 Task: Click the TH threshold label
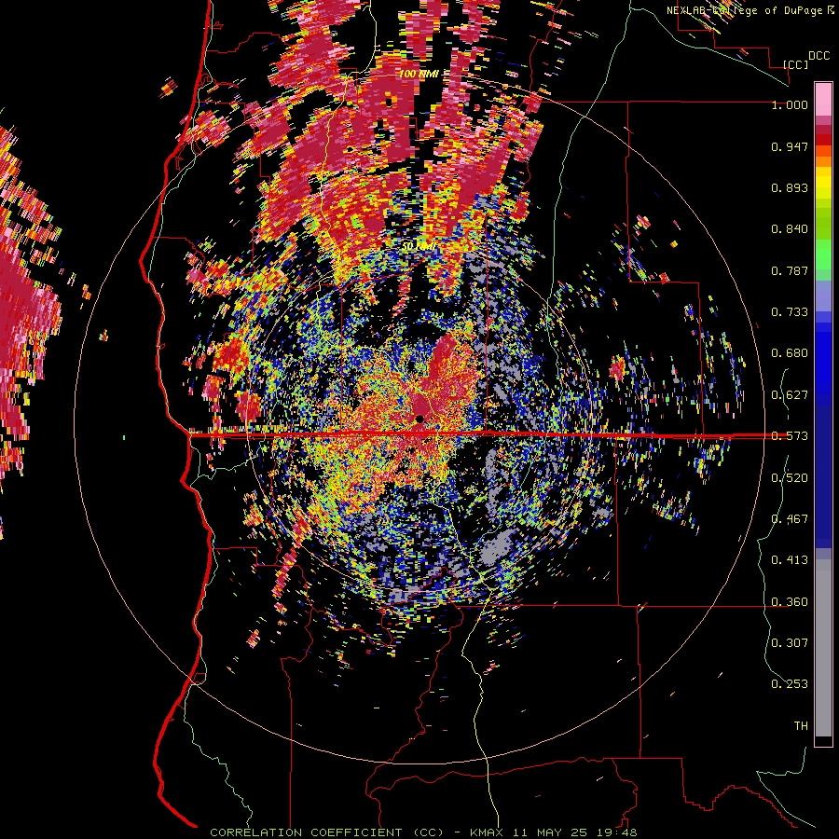point(801,726)
